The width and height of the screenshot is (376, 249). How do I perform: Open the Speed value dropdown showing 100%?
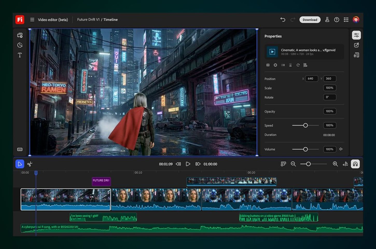(x=330, y=125)
